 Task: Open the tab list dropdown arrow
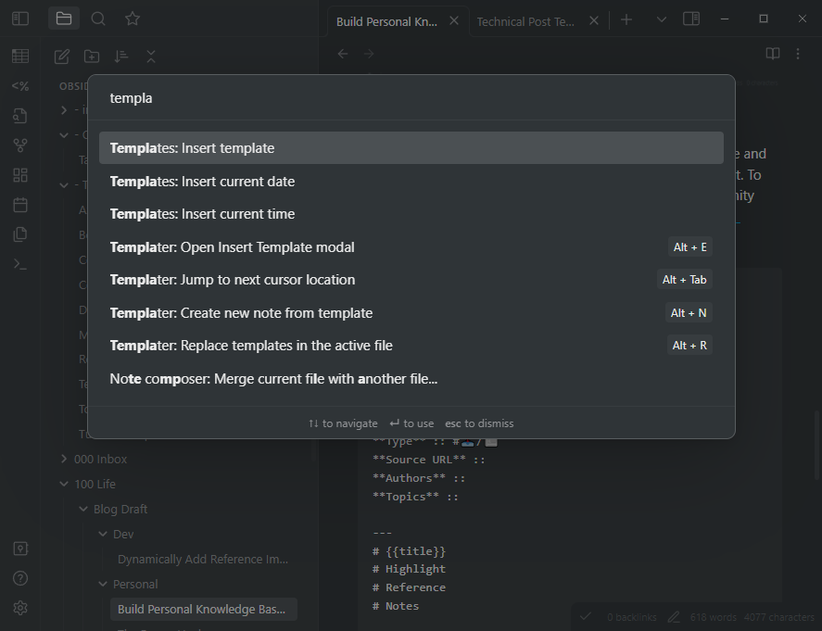[661, 19]
